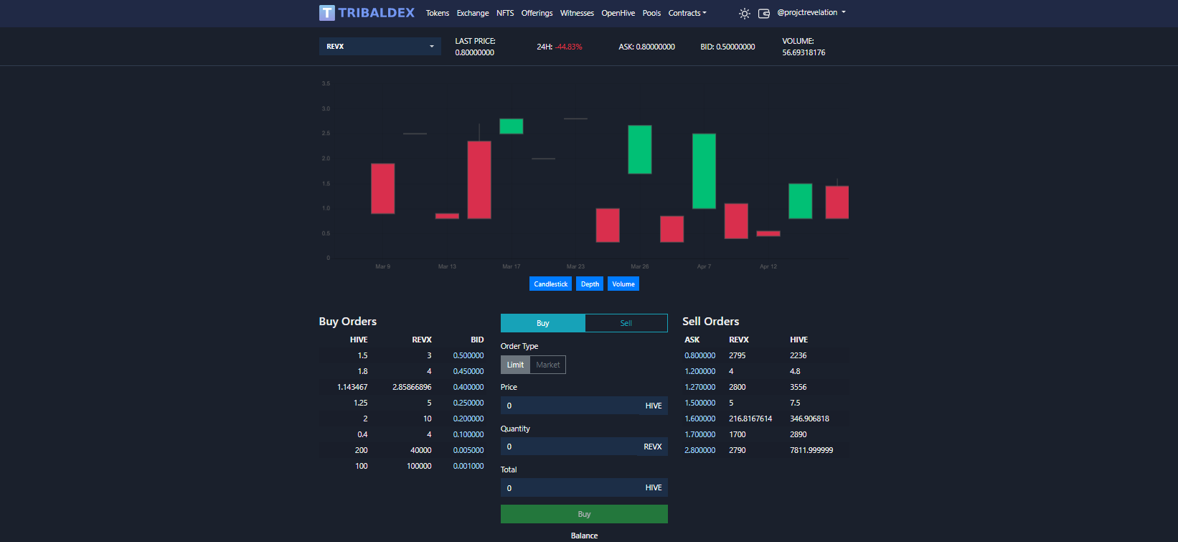Click the TribalDex logo
This screenshot has width=1178, height=542.
click(x=367, y=12)
